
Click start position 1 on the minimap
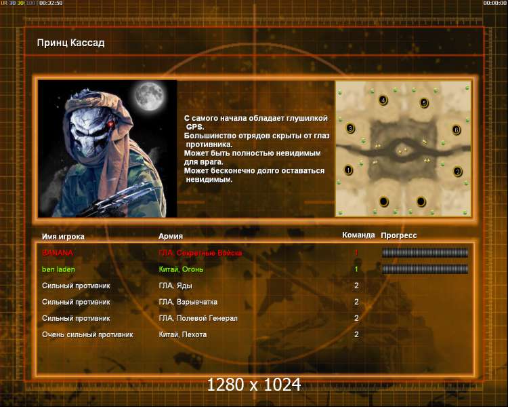[348, 170]
